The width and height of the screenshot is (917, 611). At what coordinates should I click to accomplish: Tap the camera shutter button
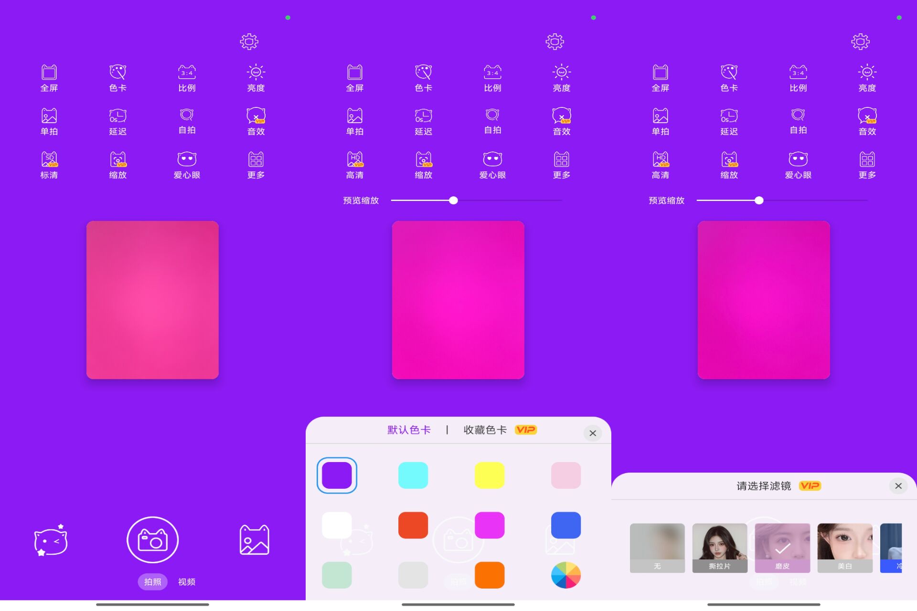[152, 540]
